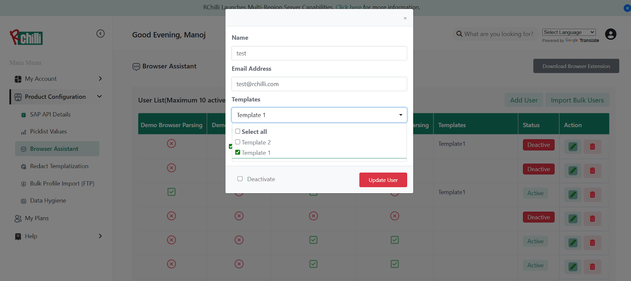
Task: Check the Template 2 option
Action: [x=238, y=142]
